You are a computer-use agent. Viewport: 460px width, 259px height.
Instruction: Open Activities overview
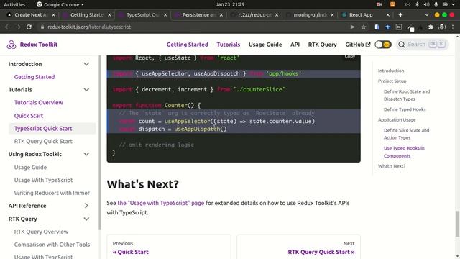pos(14,4)
